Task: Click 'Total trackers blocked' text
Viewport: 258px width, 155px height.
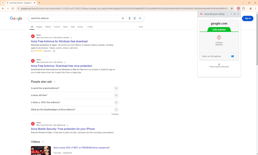Action: [x=219, y=67]
